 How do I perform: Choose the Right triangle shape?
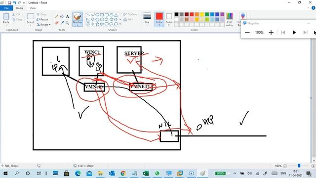[88, 20]
